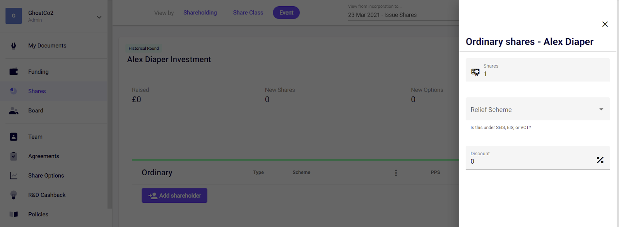Click the My Documents flame icon

[x=14, y=46]
